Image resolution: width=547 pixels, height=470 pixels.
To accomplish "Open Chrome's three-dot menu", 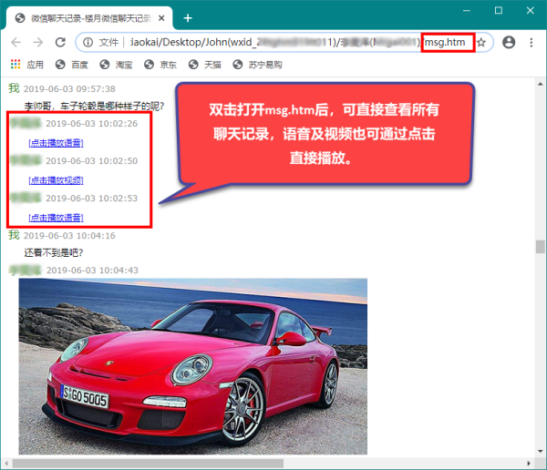I will pyautogui.click(x=532, y=43).
